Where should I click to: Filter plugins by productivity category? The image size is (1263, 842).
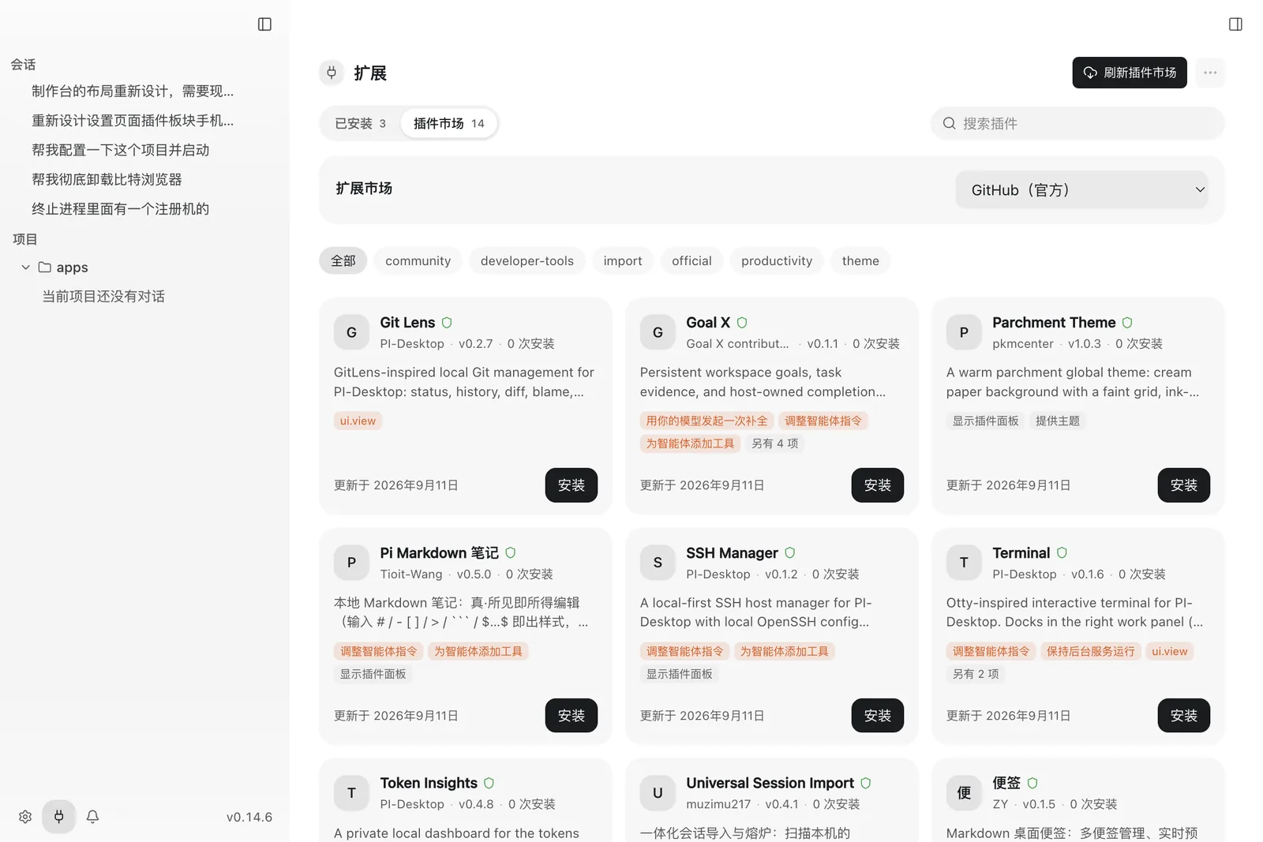[x=777, y=261]
